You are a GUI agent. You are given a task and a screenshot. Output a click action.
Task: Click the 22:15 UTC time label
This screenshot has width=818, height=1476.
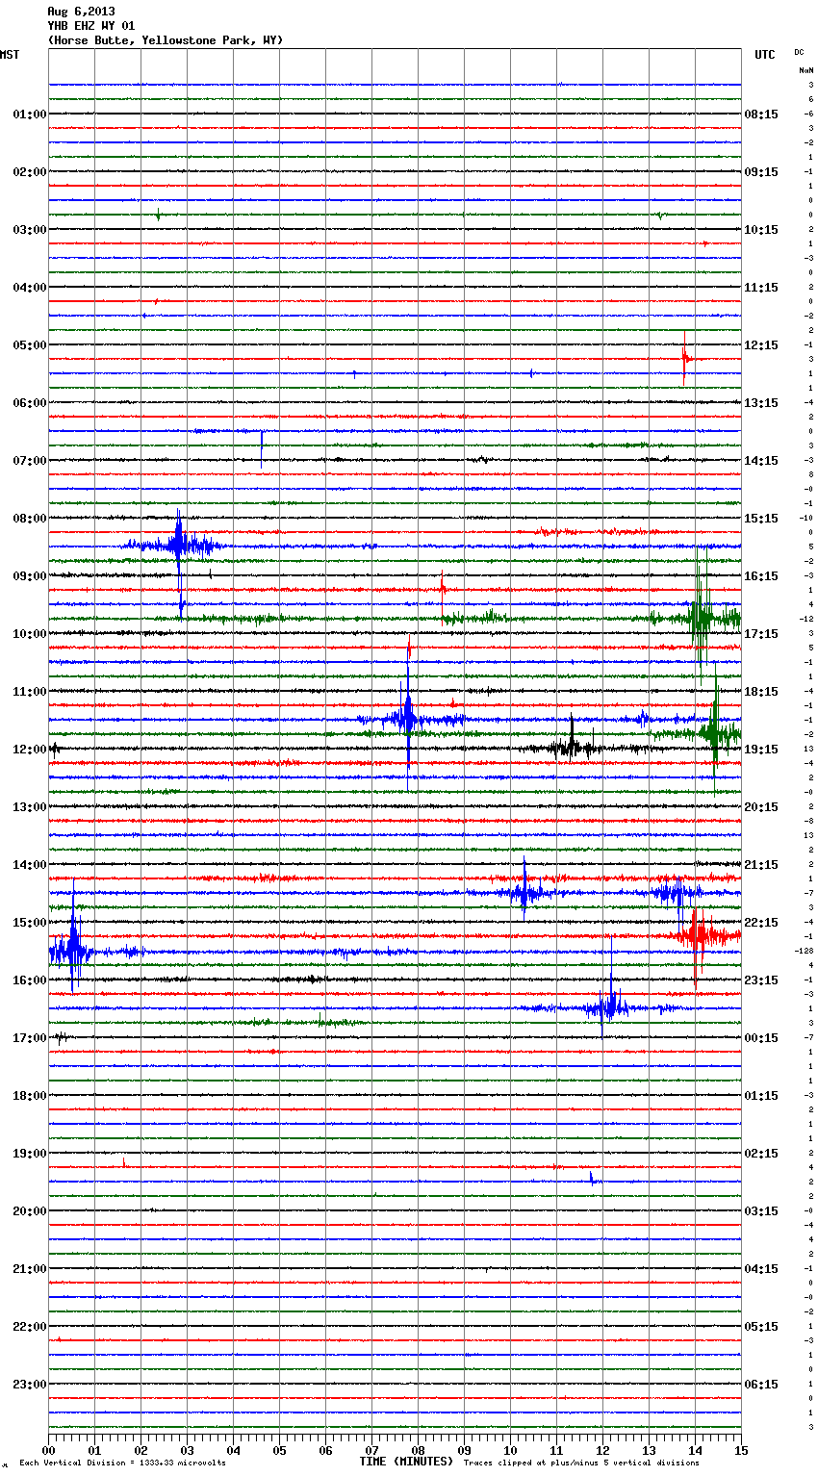761,923
